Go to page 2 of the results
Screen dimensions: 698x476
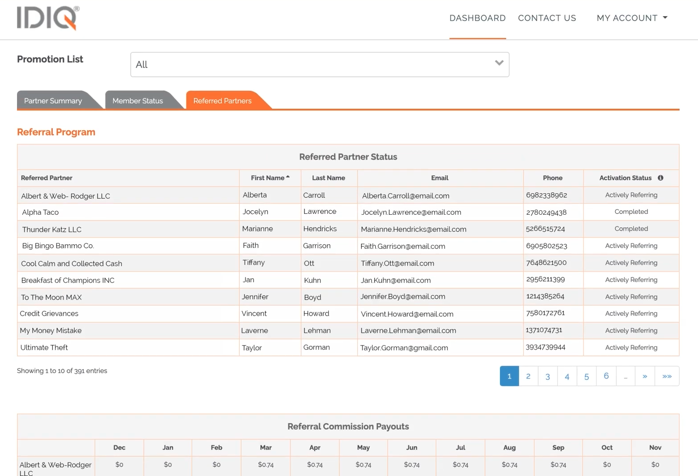pos(528,376)
